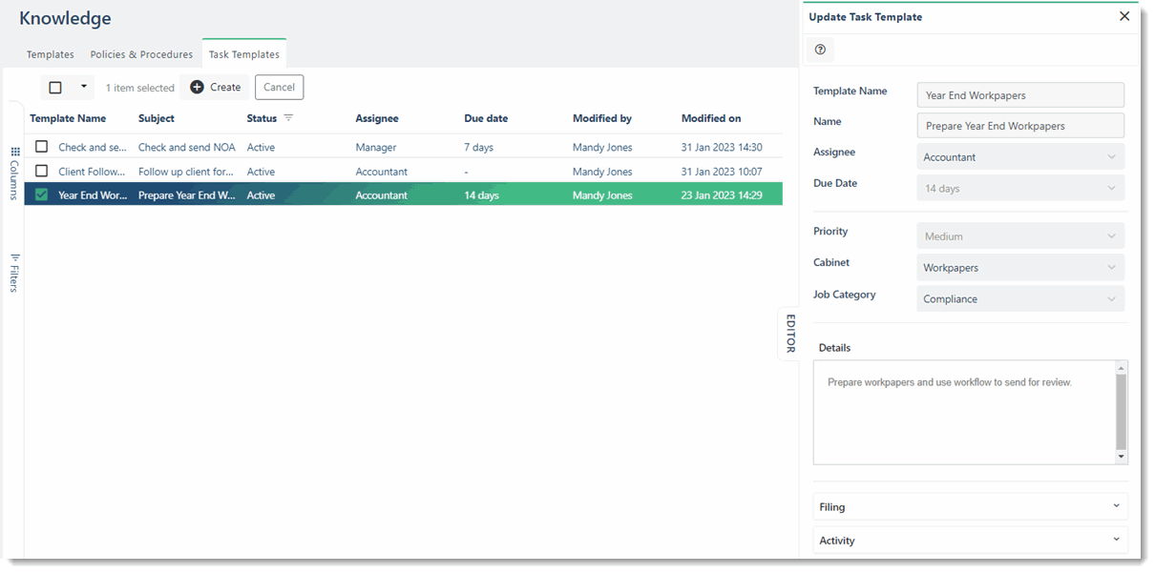Open the selection dropdown arrow beside checkbox
Viewport: 1155px width, 573px height.
tap(83, 87)
